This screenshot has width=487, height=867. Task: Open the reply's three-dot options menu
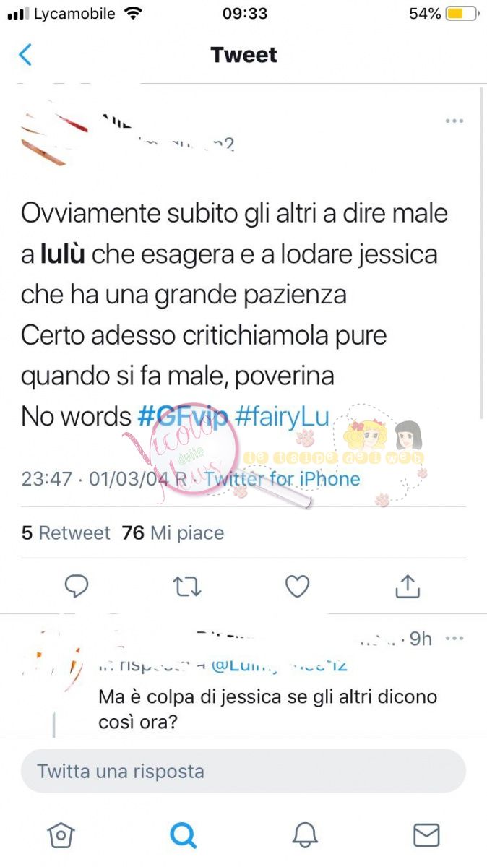(x=454, y=639)
